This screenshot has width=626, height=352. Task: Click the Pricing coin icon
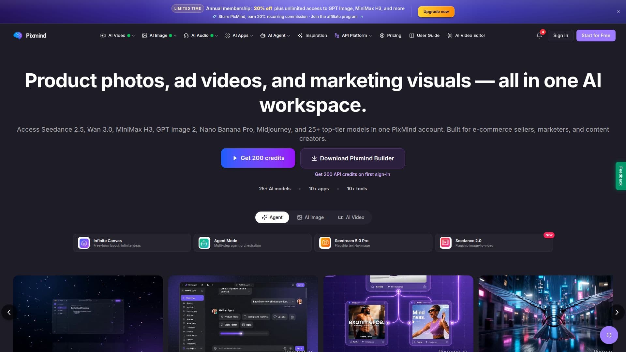click(382, 36)
